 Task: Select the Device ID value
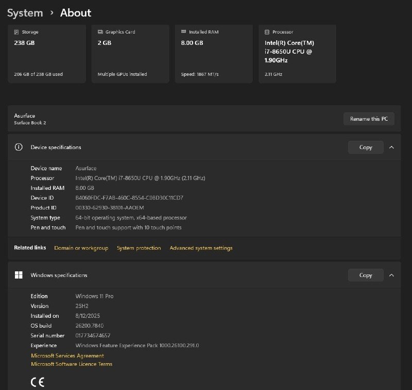(129, 198)
